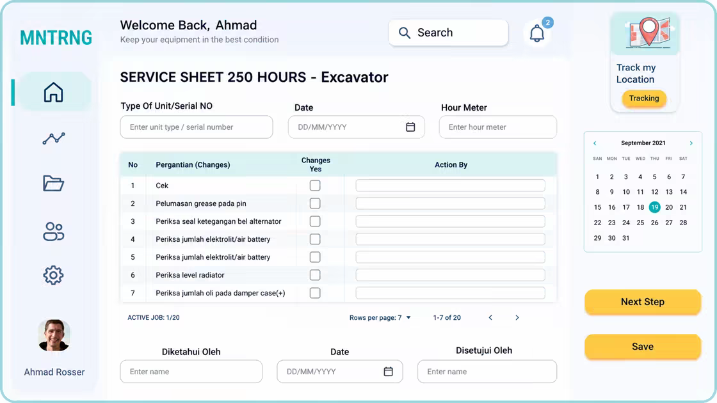This screenshot has height=403, width=717.
Task: Click Ahmad Rosser name label
Action: pyautogui.click(x=54, y=372)
